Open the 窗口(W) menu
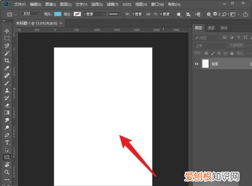 tap(157, 5)
